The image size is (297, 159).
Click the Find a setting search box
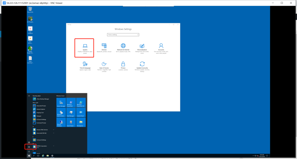[x=123, y=34]
